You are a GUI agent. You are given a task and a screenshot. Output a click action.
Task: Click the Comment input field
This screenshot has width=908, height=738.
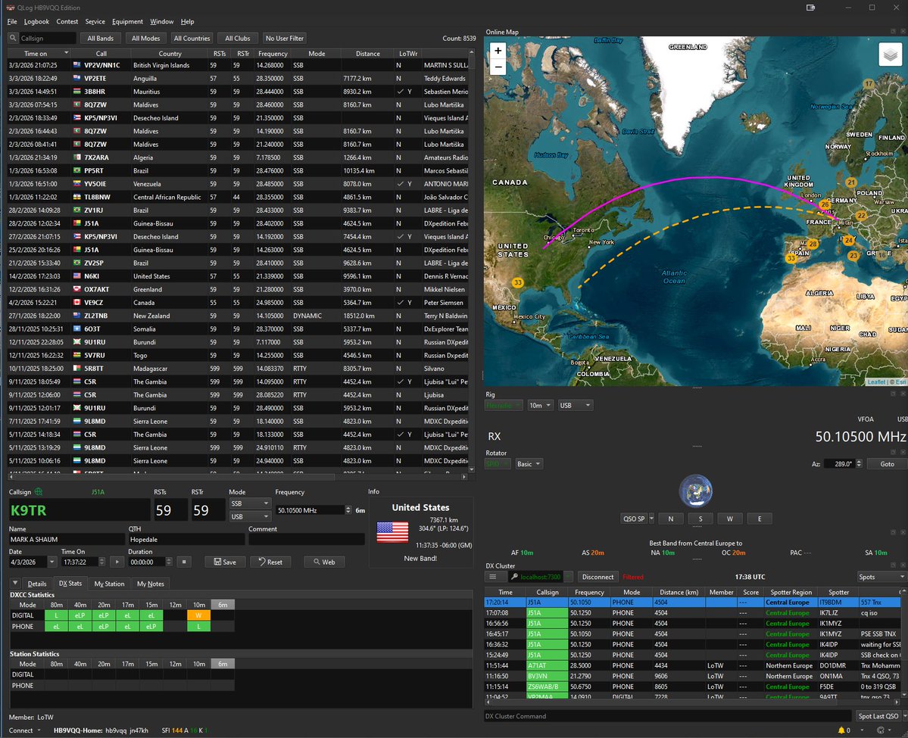pos(307,540)
